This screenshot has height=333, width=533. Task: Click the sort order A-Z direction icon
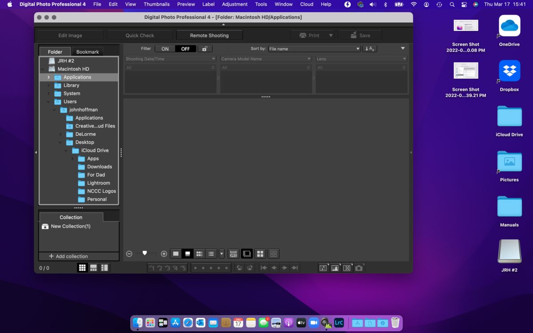pos(370,49)
